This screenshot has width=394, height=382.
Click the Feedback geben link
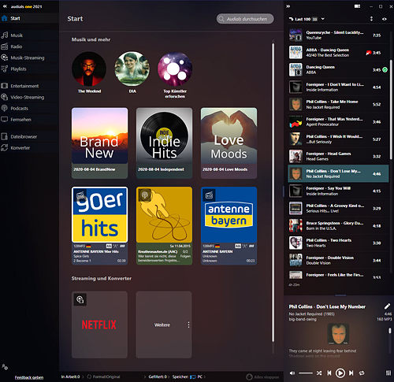pos(29,377)
